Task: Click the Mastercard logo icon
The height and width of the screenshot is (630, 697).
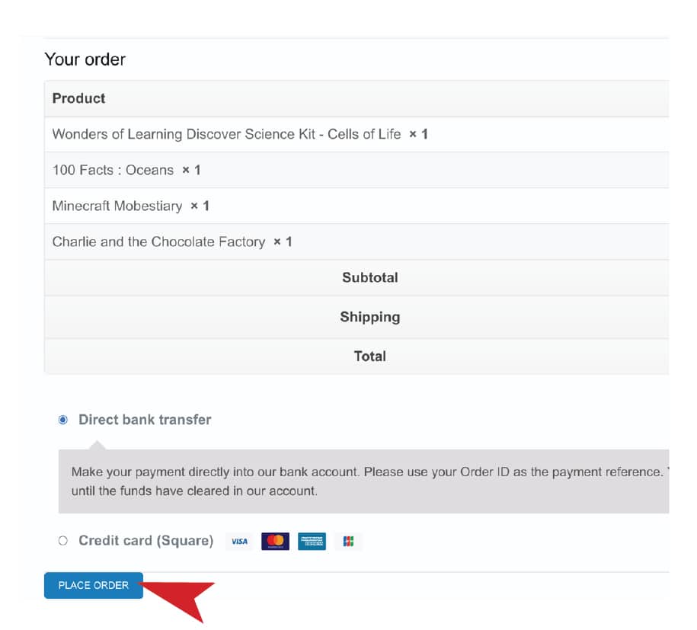Action: tap(275, 541)
